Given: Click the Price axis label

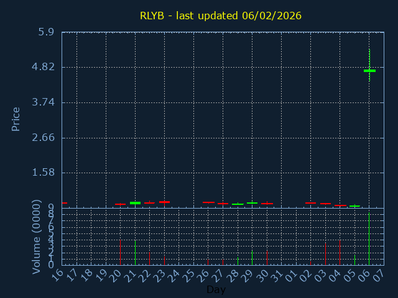Looking at the screenshot, I should pyautogui.click(x=16, y=119).
